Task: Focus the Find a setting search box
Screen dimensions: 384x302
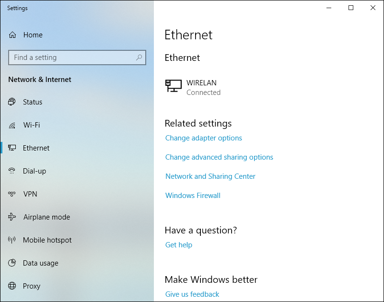Action: [x=77, y=58]
